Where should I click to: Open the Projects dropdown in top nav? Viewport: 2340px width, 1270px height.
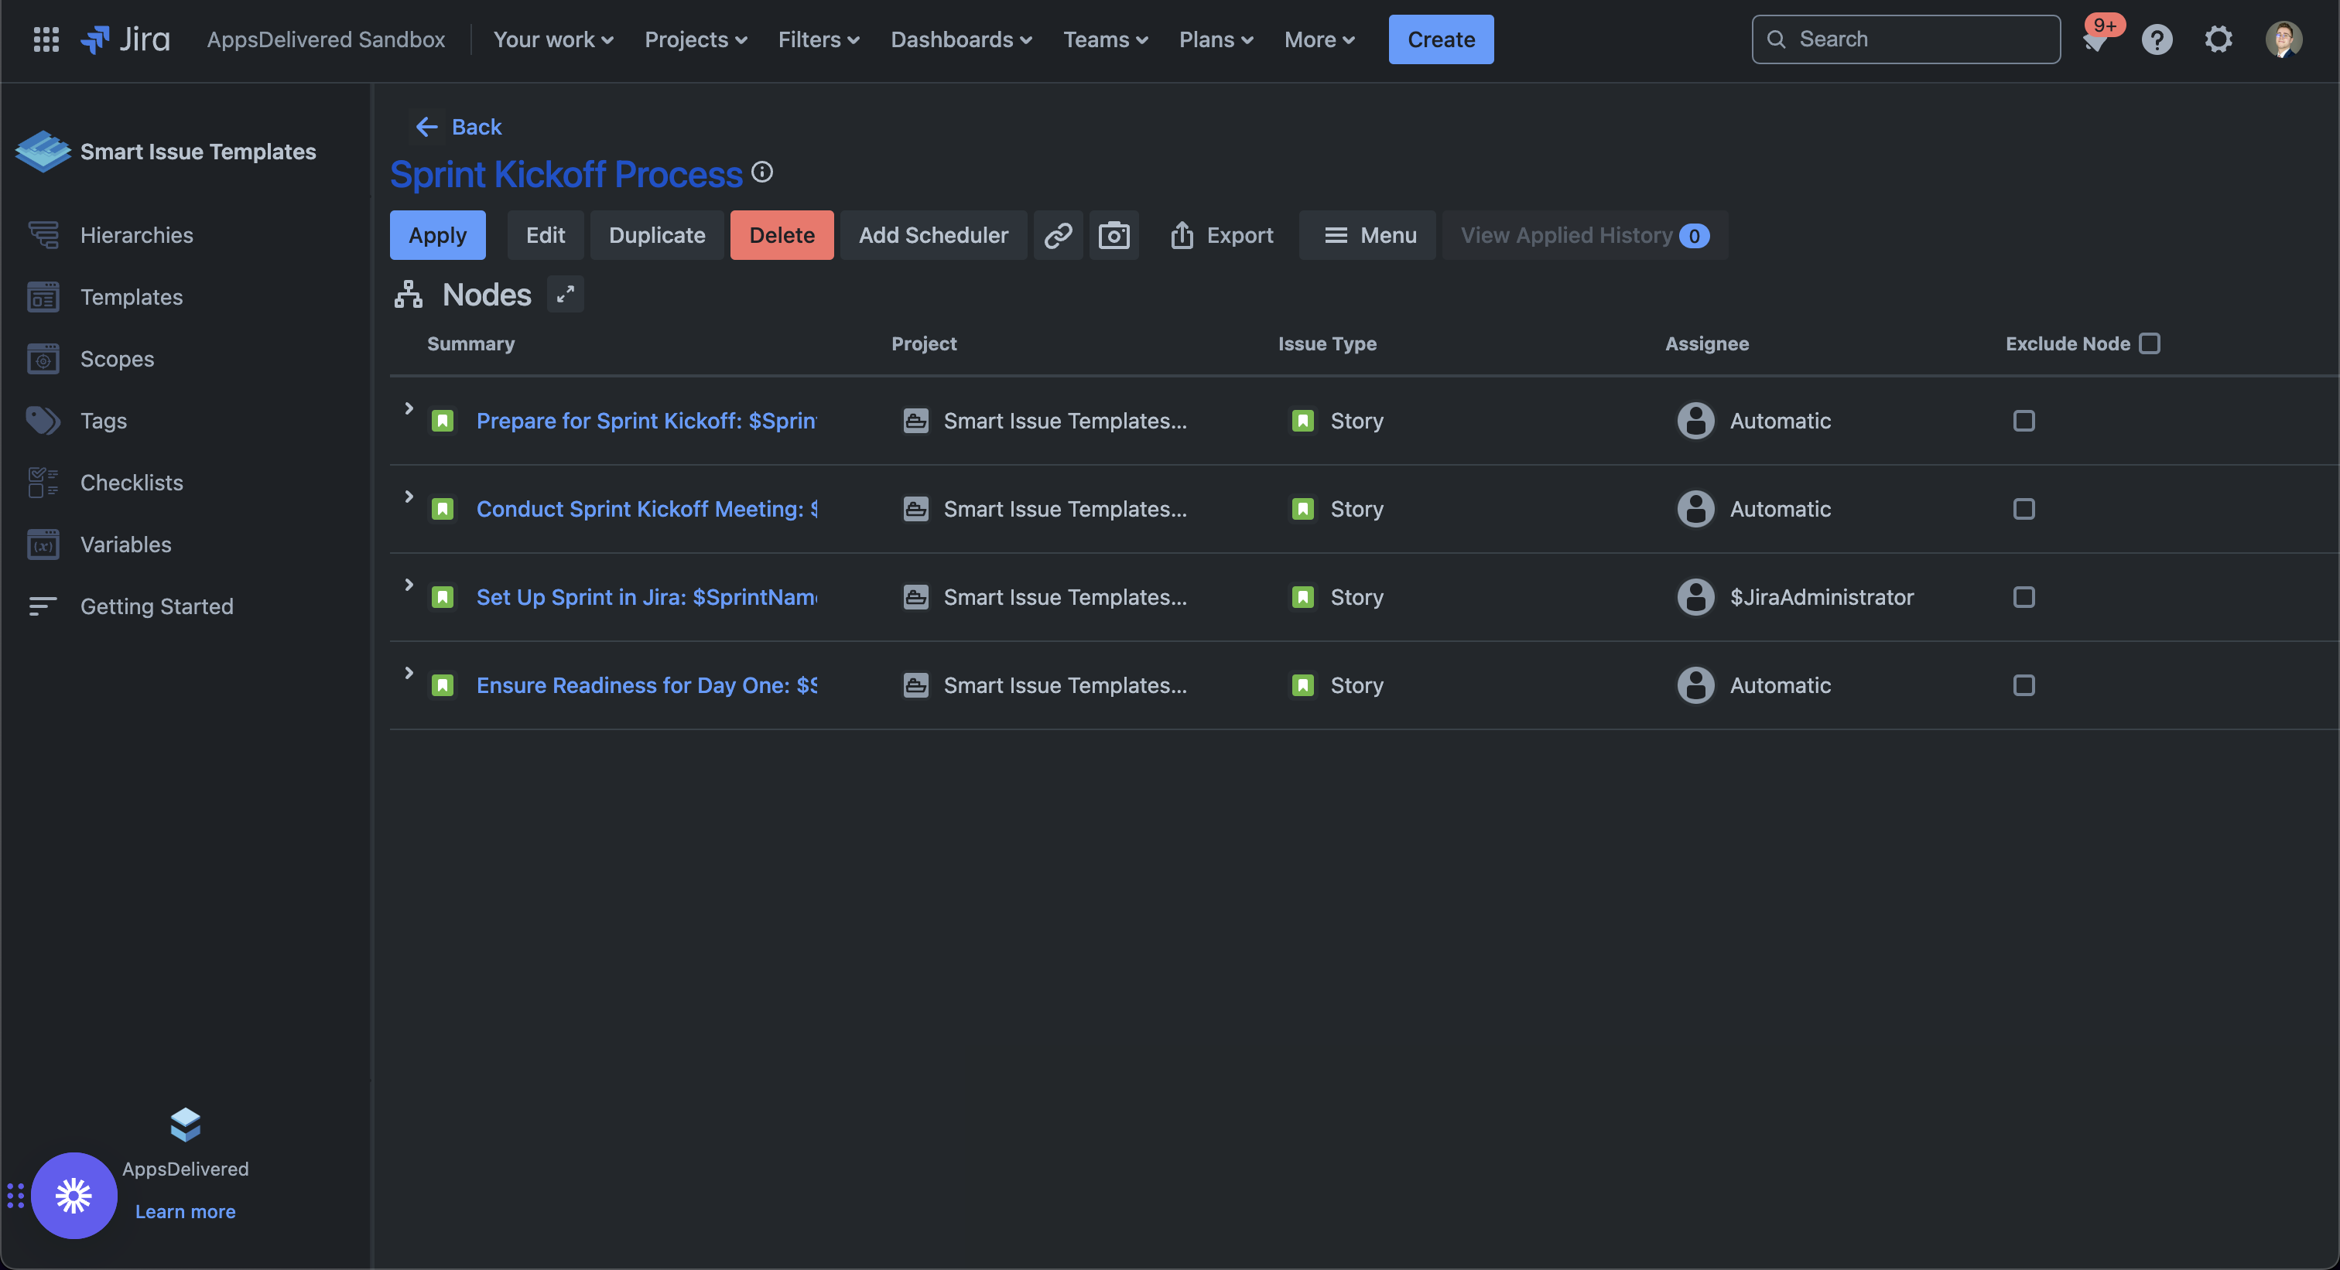[x=696, y=39]
